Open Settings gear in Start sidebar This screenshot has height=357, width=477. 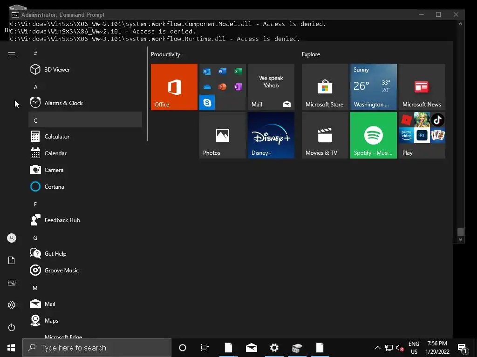pyautogui.click(x=12, y=305)
